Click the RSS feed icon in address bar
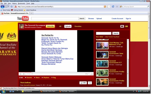Image resolution: width=151 pixels, height=94 pixels. pyautogui.click(x=105, y=6)
